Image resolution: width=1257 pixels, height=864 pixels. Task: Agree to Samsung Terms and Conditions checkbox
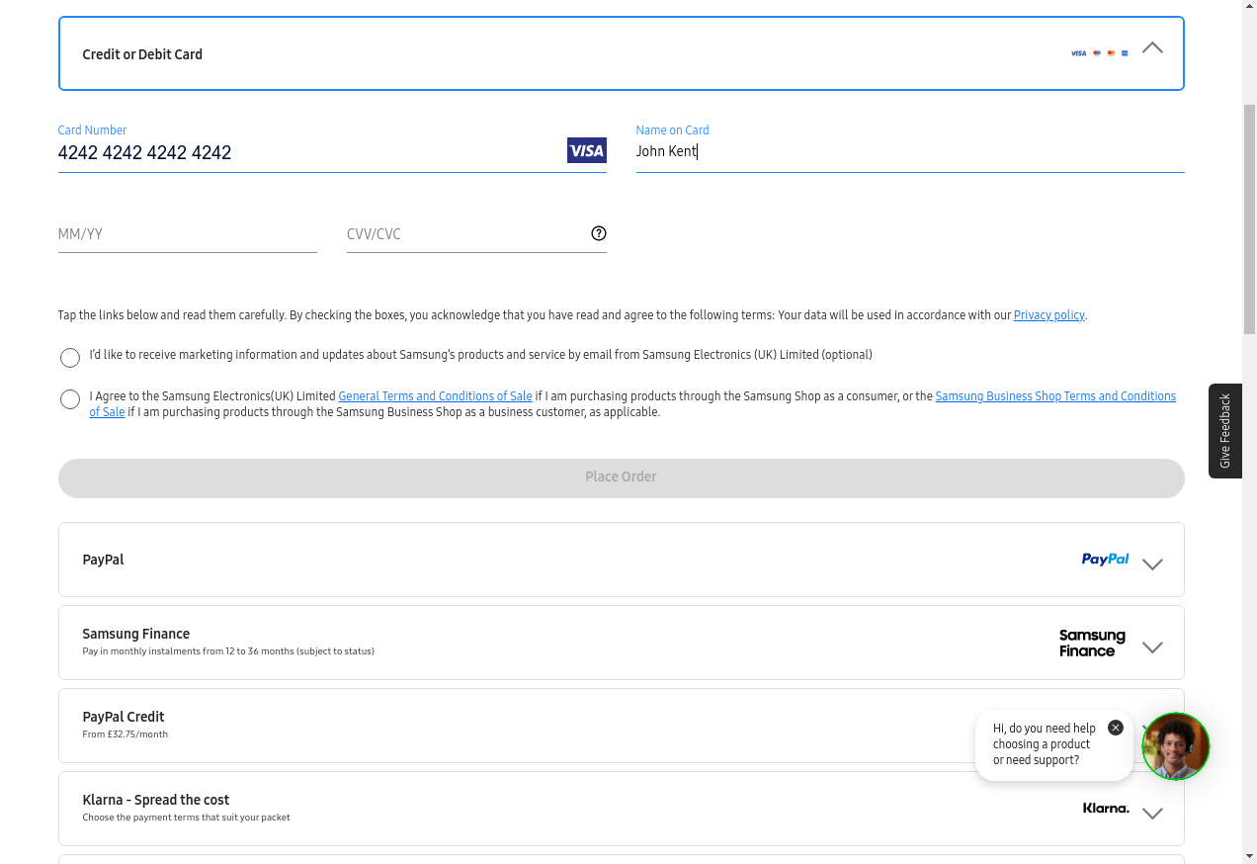70,399
